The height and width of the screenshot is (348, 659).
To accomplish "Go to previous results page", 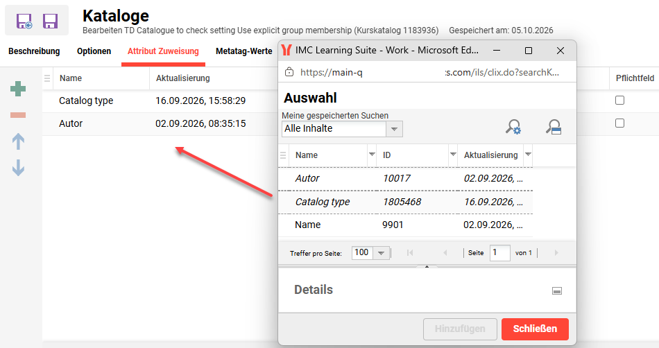I will click(x=445, y=253).
